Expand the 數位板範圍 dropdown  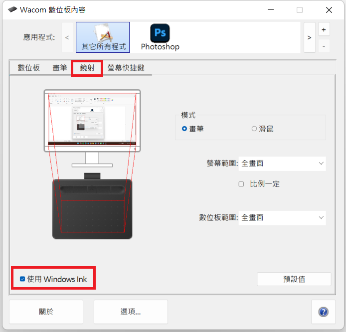[x=282, y=218]
